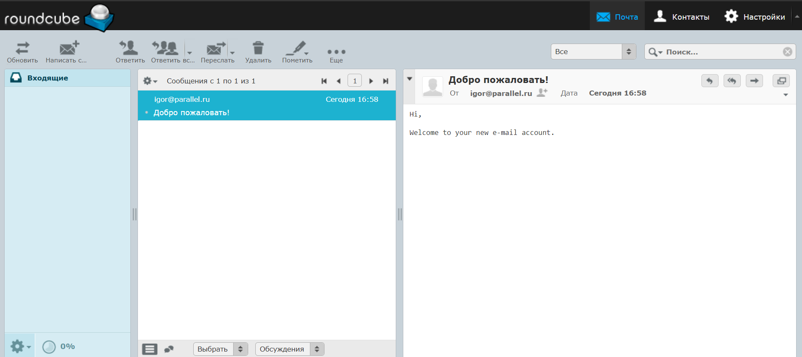
Task: Go to last page of messages
Action: [x=386, y=81]
